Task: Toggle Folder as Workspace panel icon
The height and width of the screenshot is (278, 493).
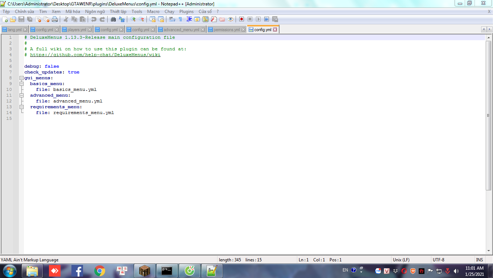Action: pos(222,19)
